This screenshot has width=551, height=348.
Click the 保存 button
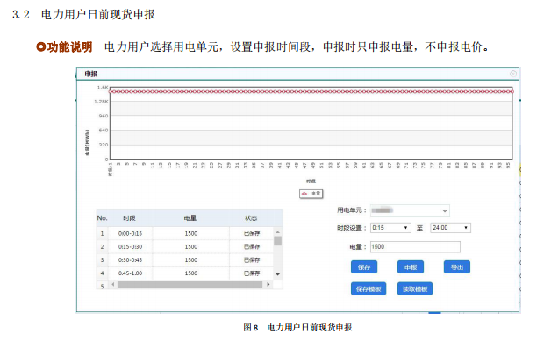(364, 267)
